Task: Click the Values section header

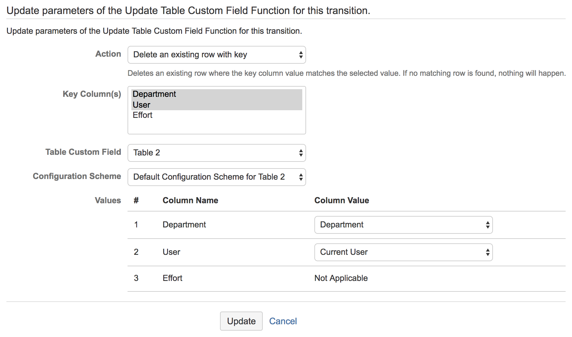Action: tap(108, 200)
